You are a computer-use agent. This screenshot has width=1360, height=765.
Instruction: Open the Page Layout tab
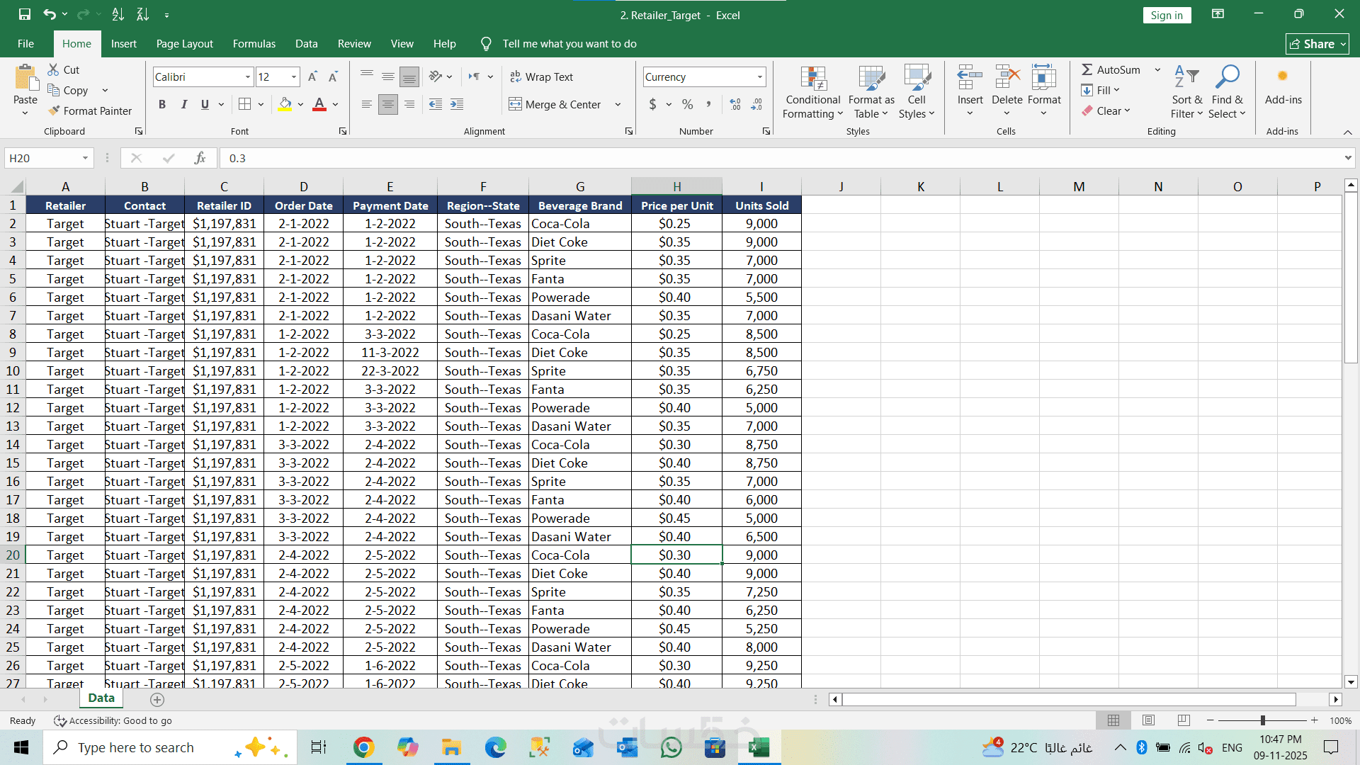(184, 44)
